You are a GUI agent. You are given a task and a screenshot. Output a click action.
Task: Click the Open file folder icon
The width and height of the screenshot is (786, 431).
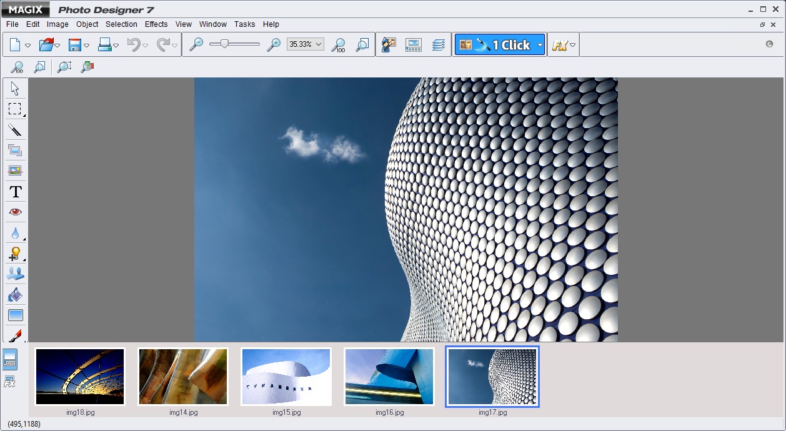click(46, 45)
